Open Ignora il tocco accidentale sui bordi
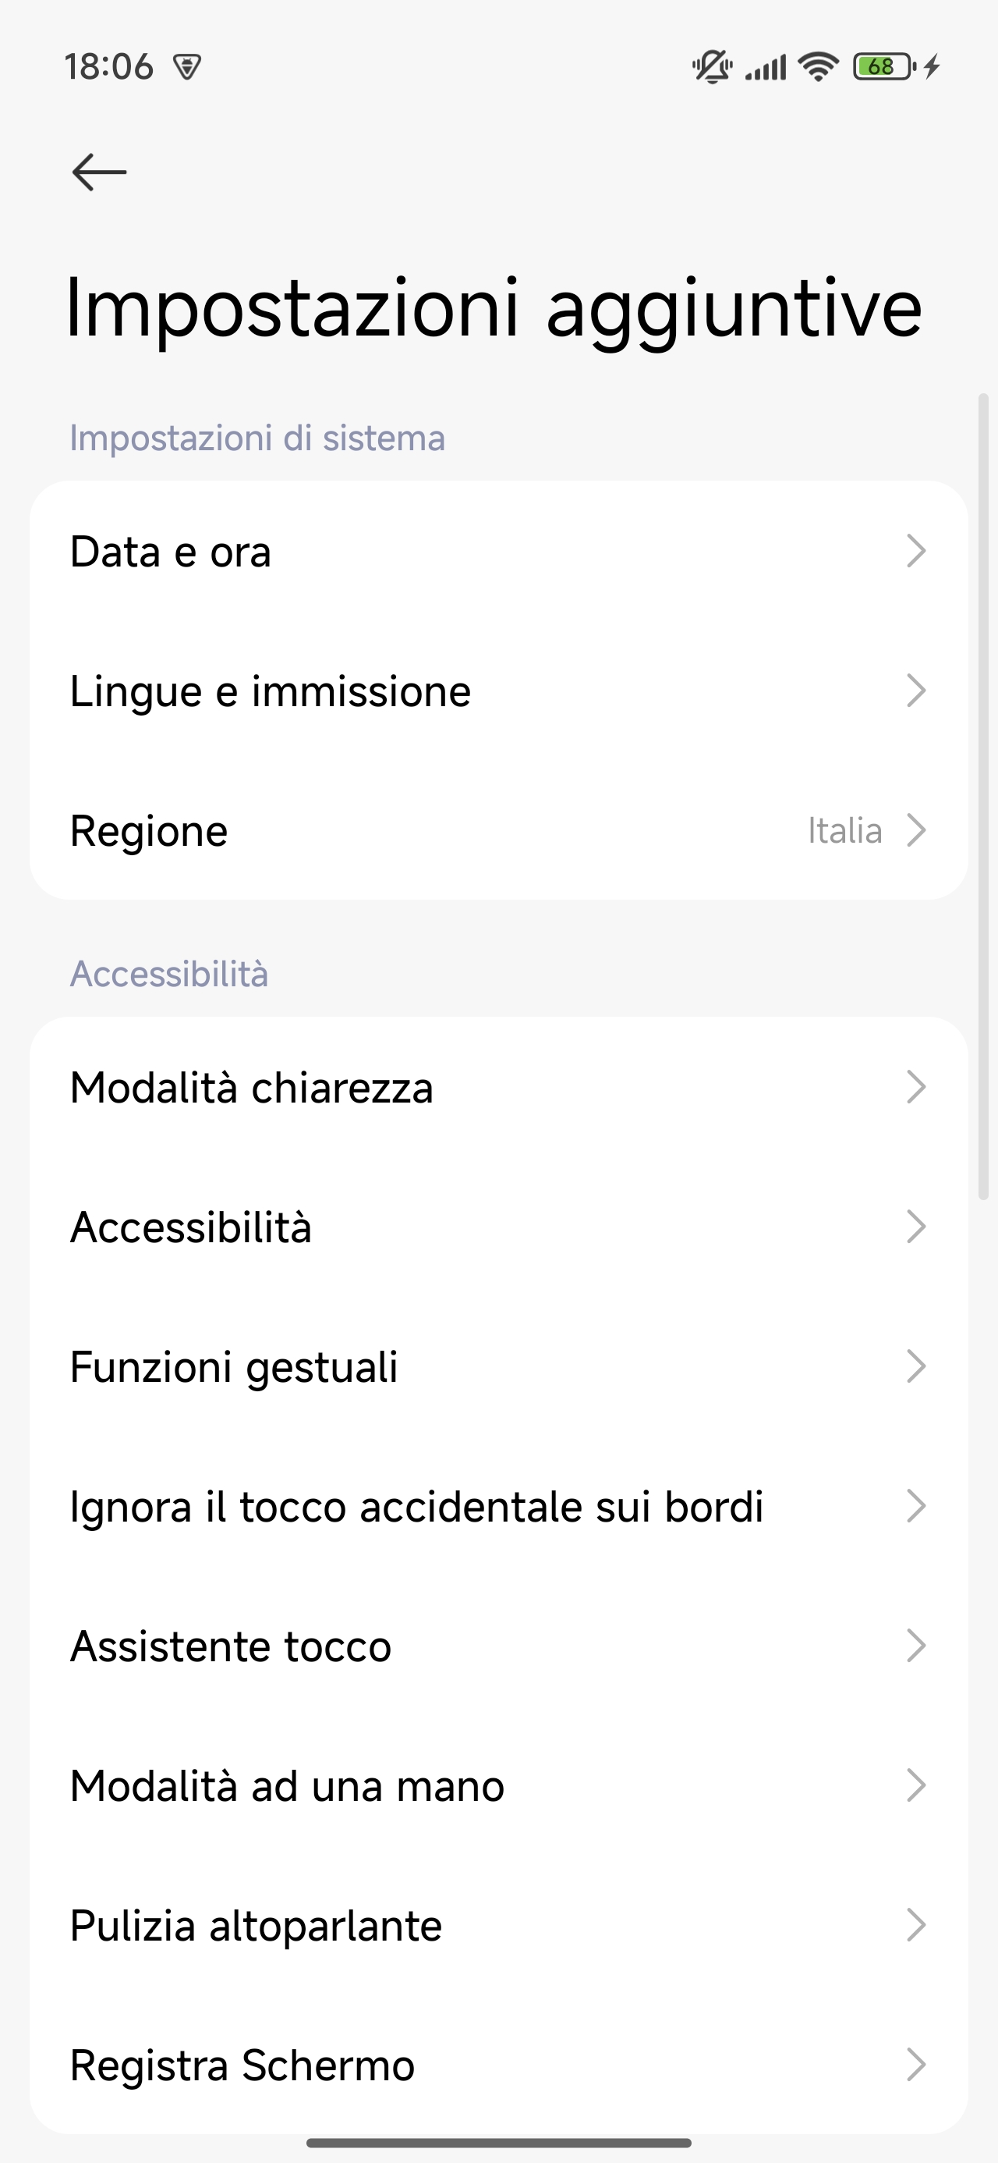 (498, 1506)
